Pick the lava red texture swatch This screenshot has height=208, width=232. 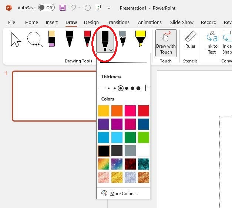coord(130,164)
